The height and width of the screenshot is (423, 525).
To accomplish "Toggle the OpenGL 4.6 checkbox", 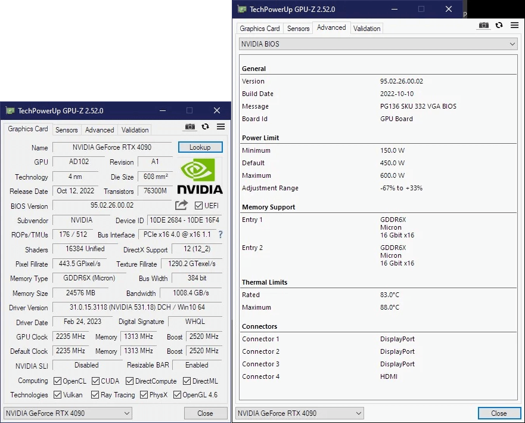I will coord(177,395).
